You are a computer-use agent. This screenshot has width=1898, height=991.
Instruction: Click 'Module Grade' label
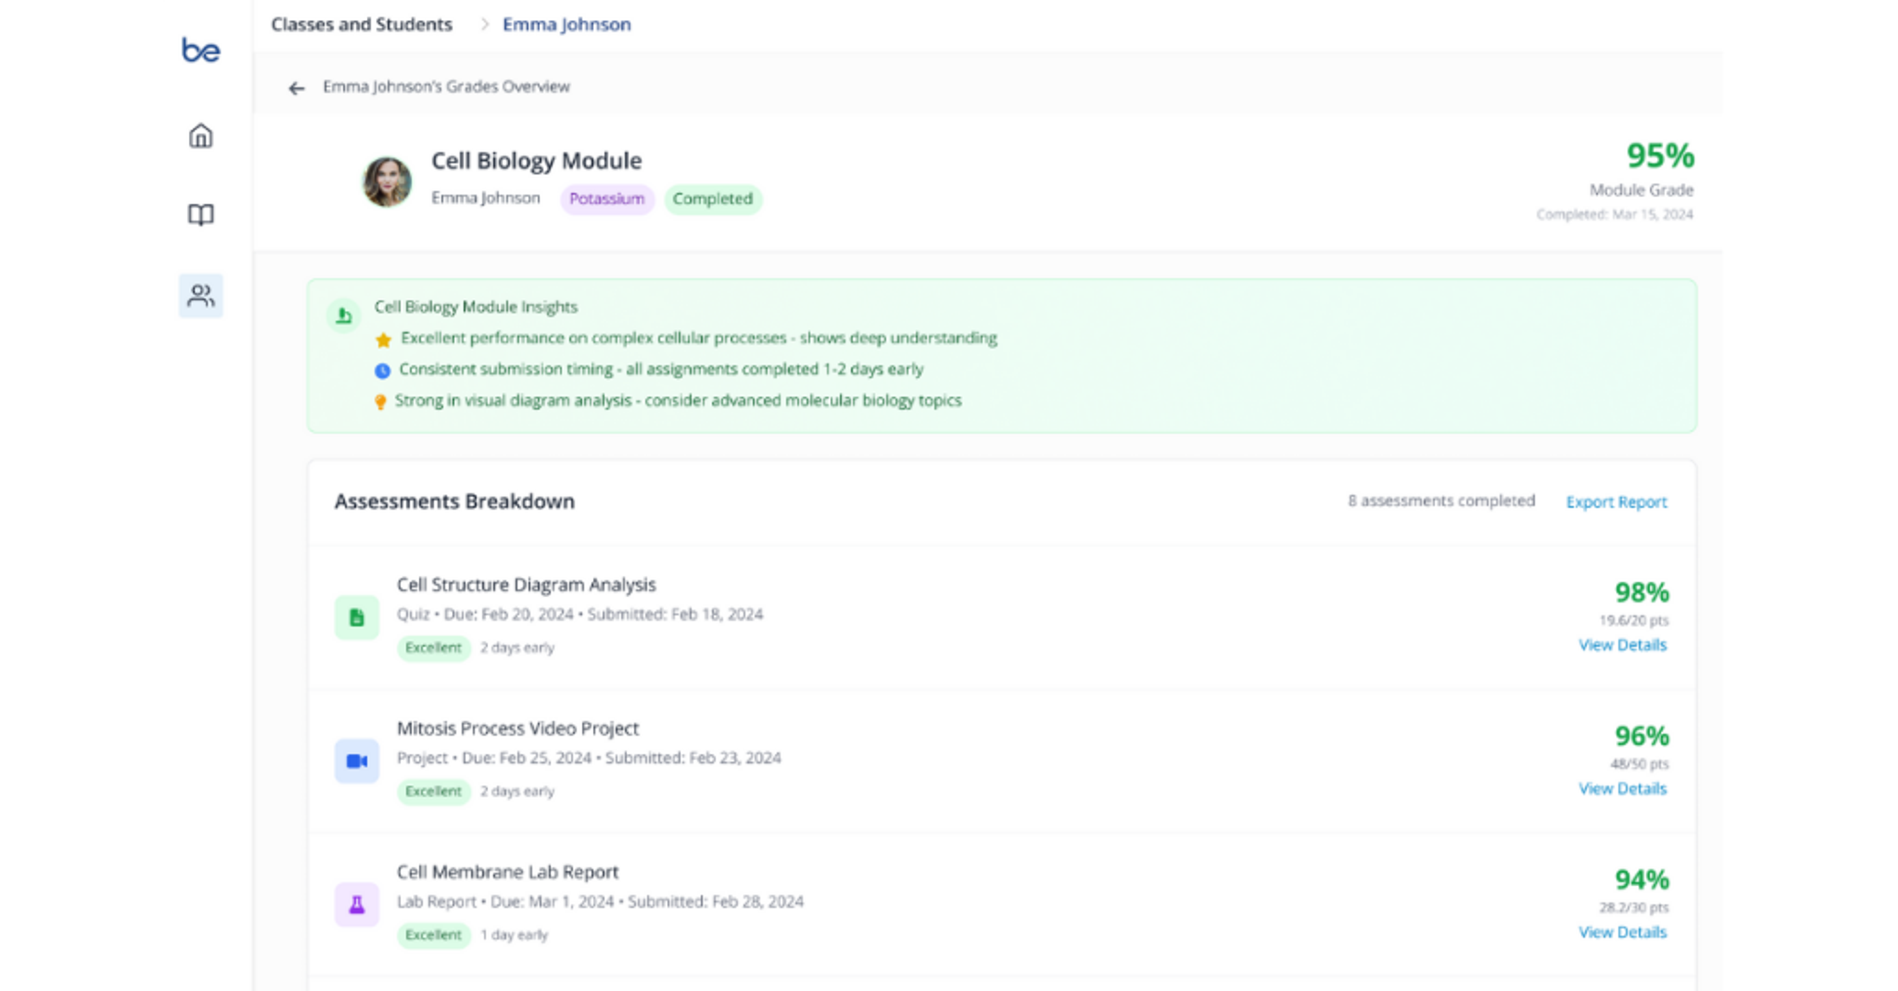point(1641,190)
